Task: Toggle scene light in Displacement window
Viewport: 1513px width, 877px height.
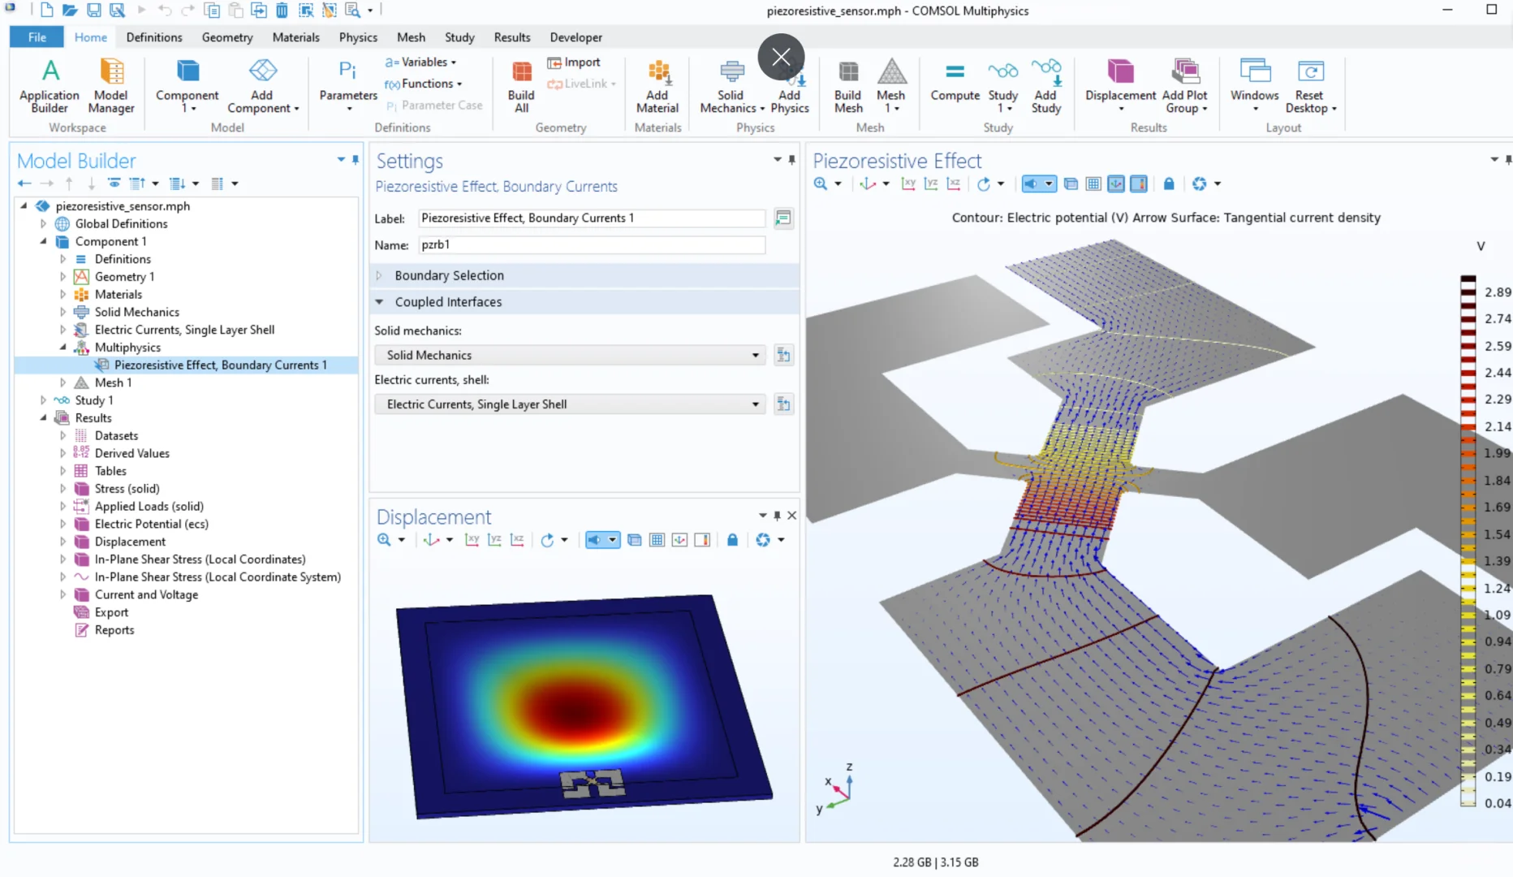Action: coord(594,540)
